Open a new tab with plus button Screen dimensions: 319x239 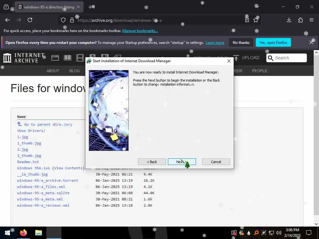(x=90, y=7)
